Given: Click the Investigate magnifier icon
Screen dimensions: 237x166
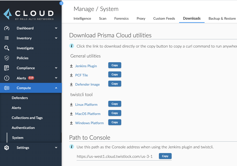Looking at the screenshot, I should 7,48.
